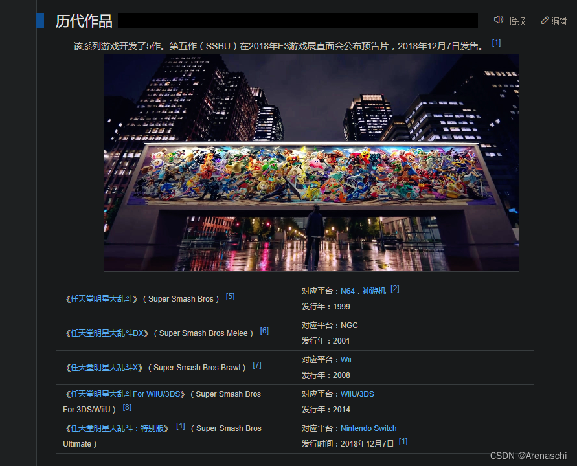Open the 《任天堂明星大乱斗》 link
The height and width of the screenshot is (466, 577).
pyautogui.click(x=102, y=299)
